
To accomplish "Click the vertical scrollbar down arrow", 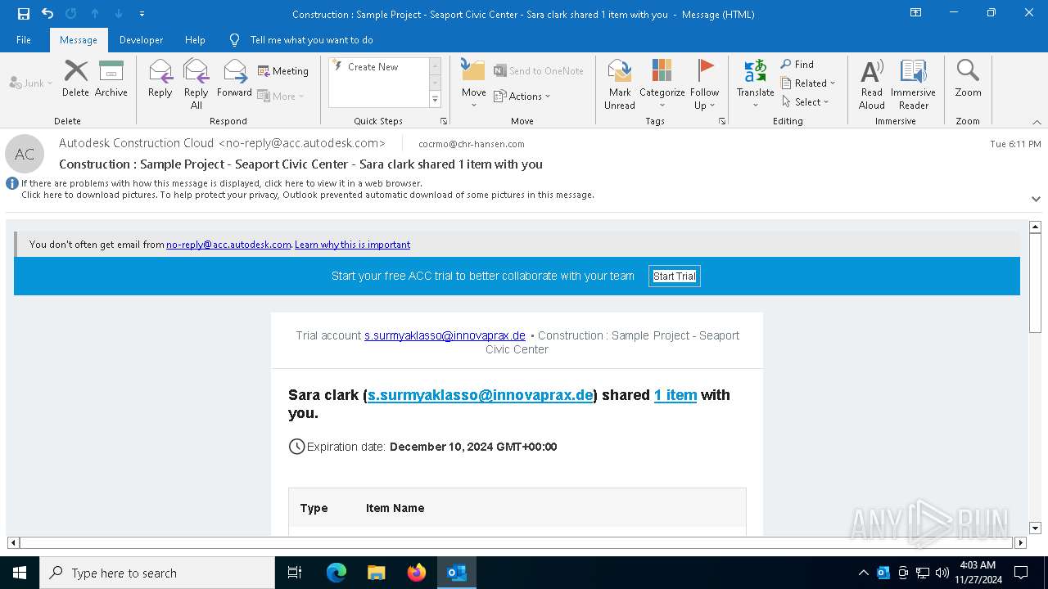I will click(1035, 528).
